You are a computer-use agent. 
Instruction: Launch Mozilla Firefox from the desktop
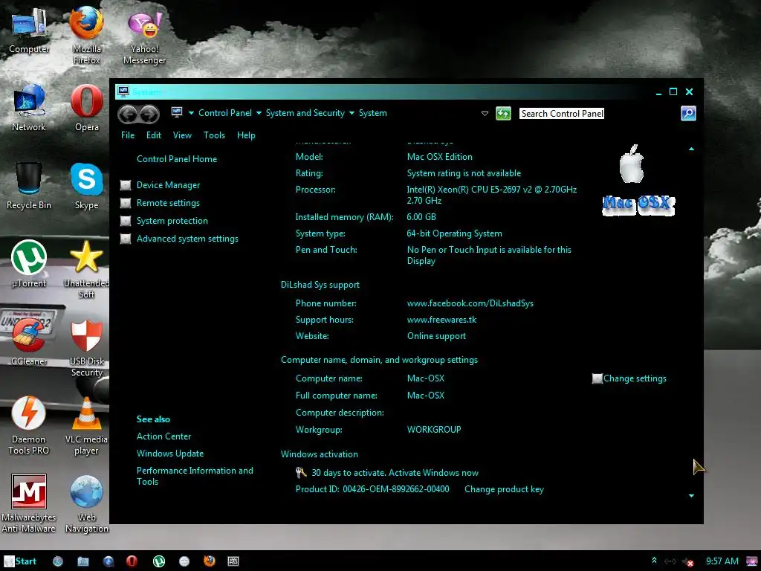click(x=86, y=35)
